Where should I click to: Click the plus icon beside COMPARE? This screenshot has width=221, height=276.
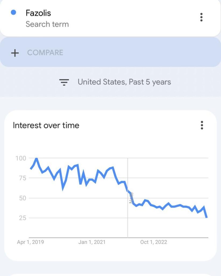click(15, 53)
